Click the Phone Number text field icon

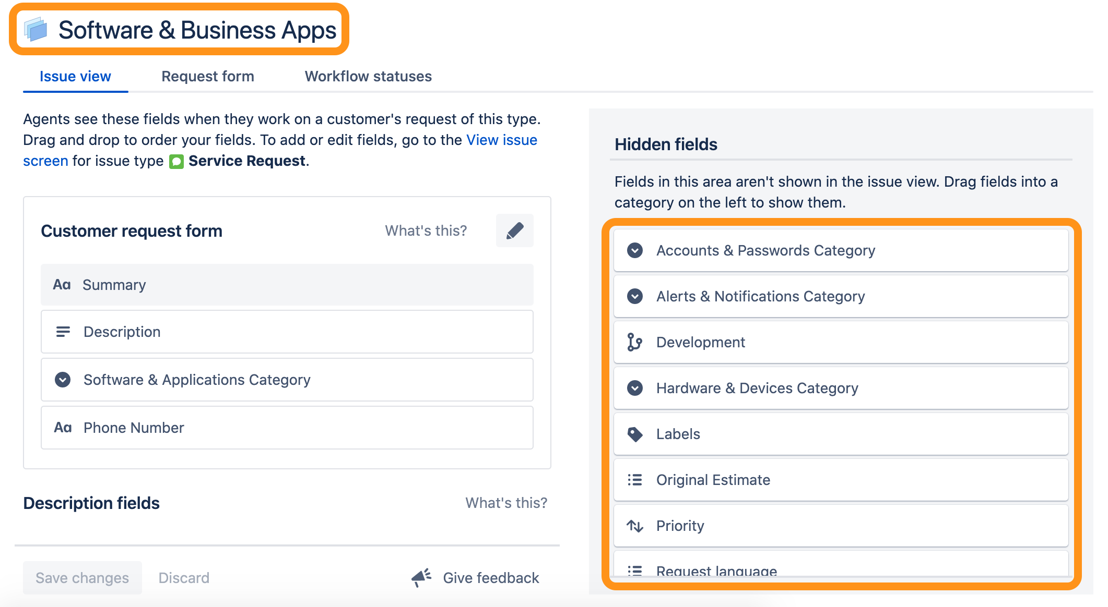[x=63, y=428]
